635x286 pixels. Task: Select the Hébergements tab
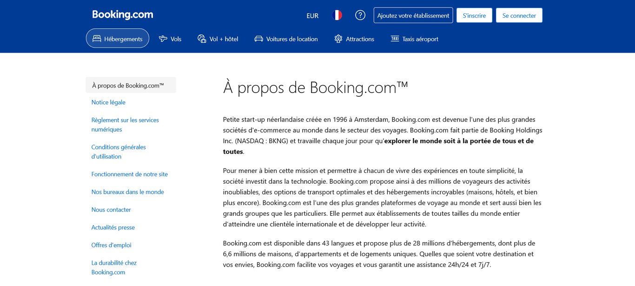coord(118,38)
